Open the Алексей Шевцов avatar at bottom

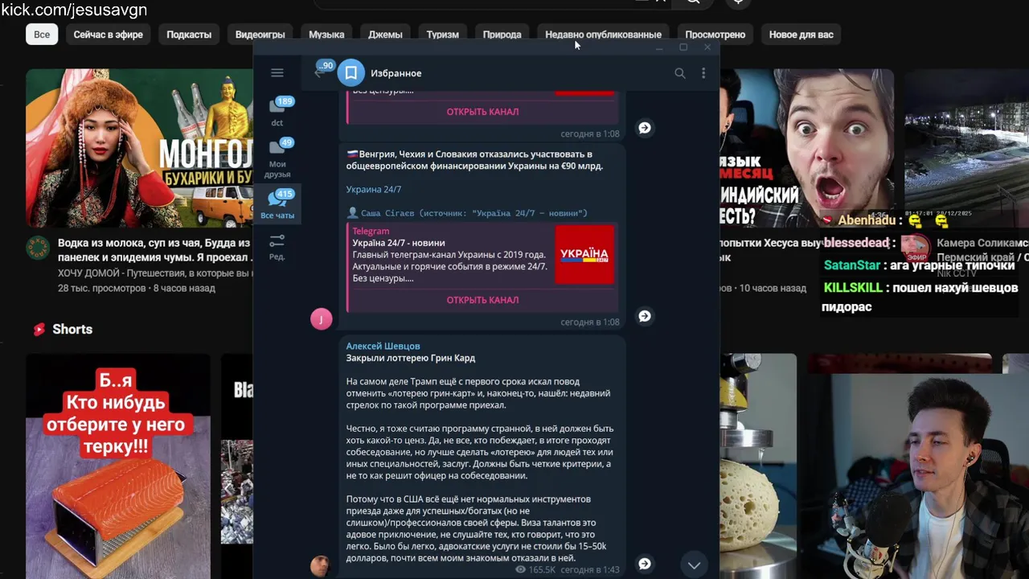[x=321, y=566]
